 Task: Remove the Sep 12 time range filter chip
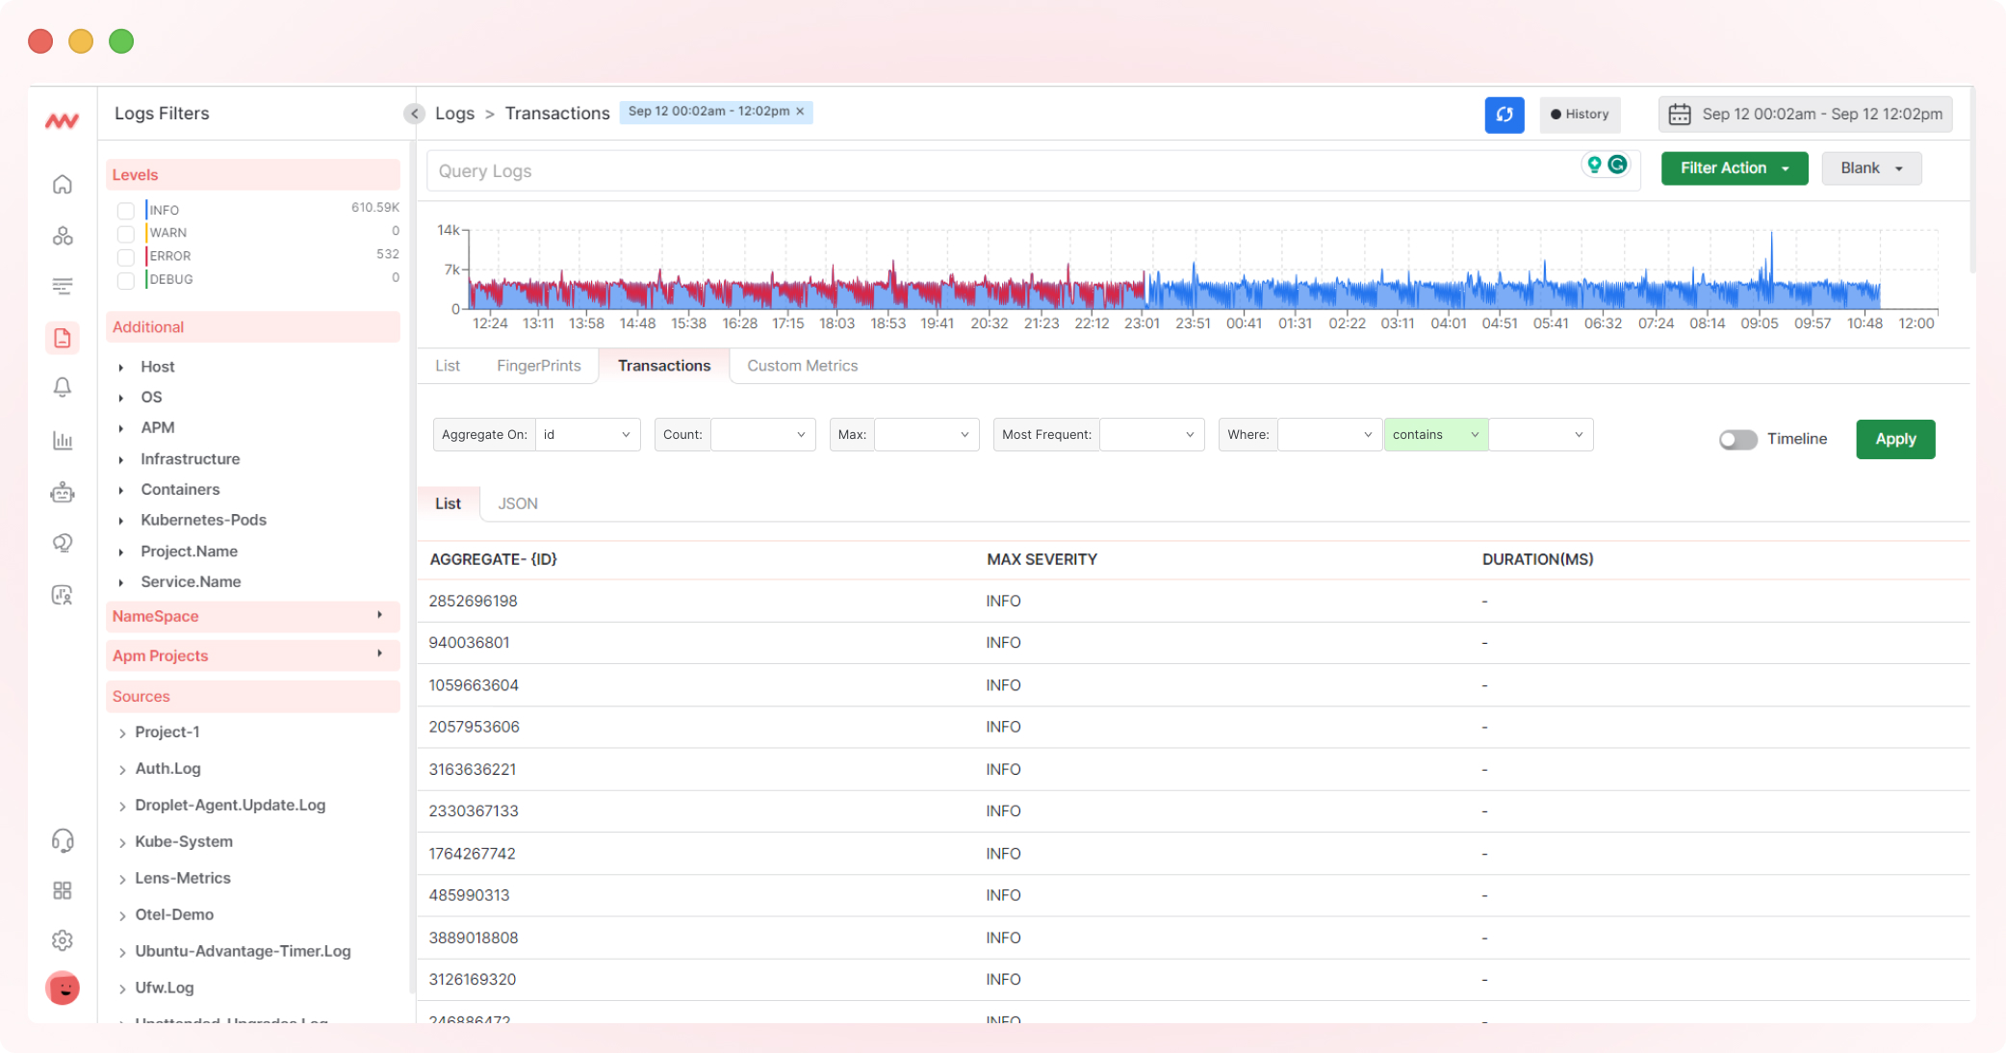800,111
